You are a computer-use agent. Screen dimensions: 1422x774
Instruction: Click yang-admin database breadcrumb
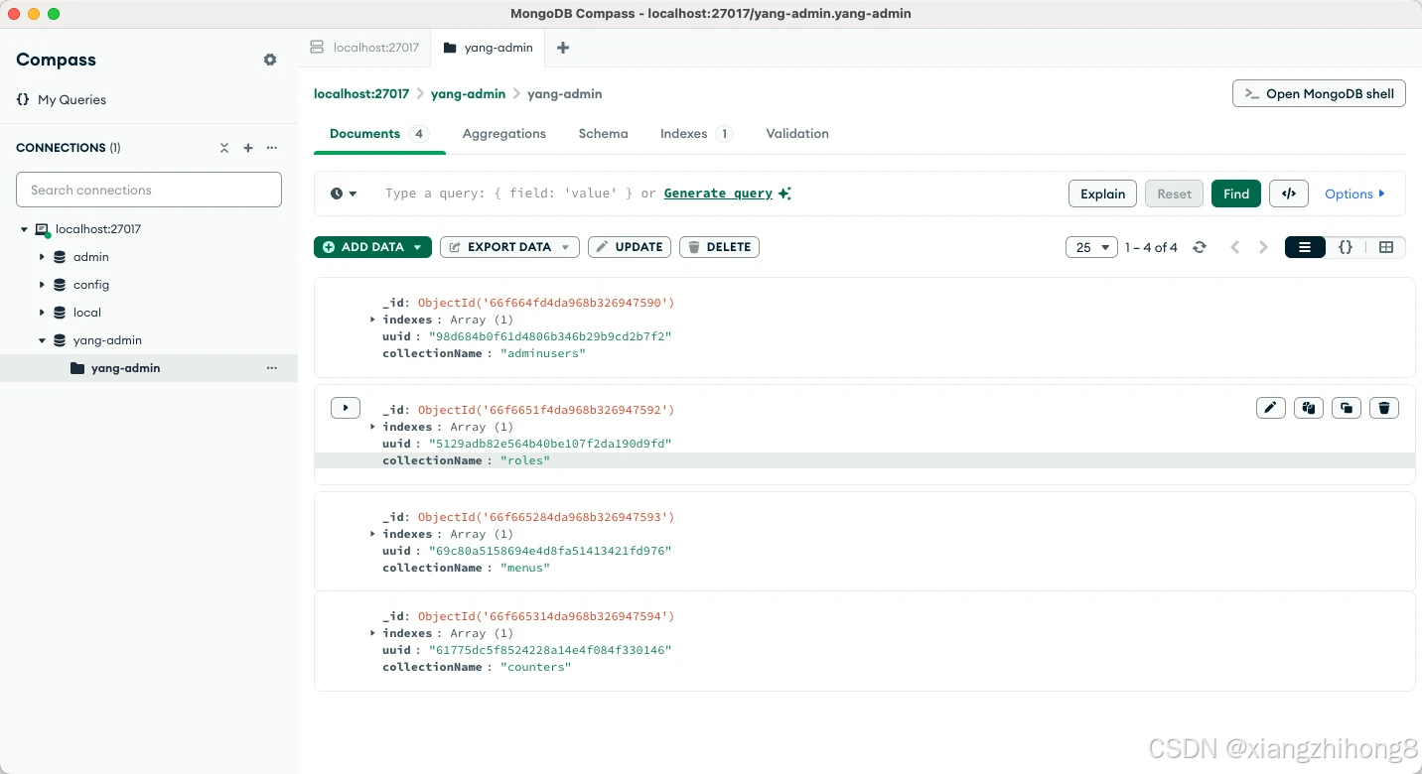tap(468, 93)
